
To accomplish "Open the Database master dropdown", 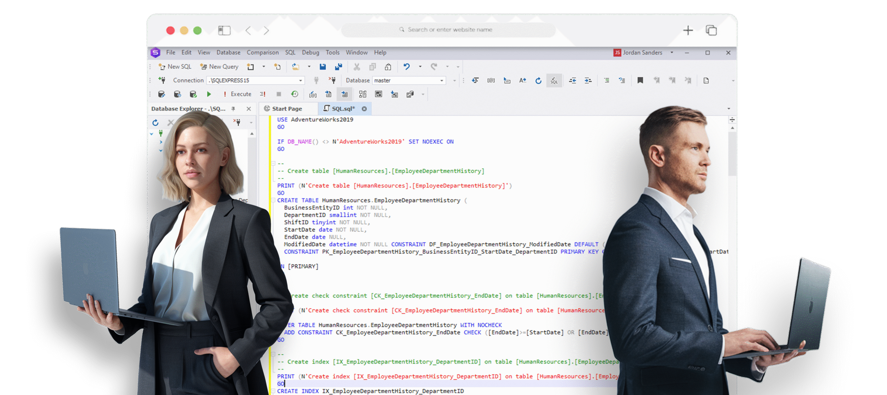I will (441, 80).
